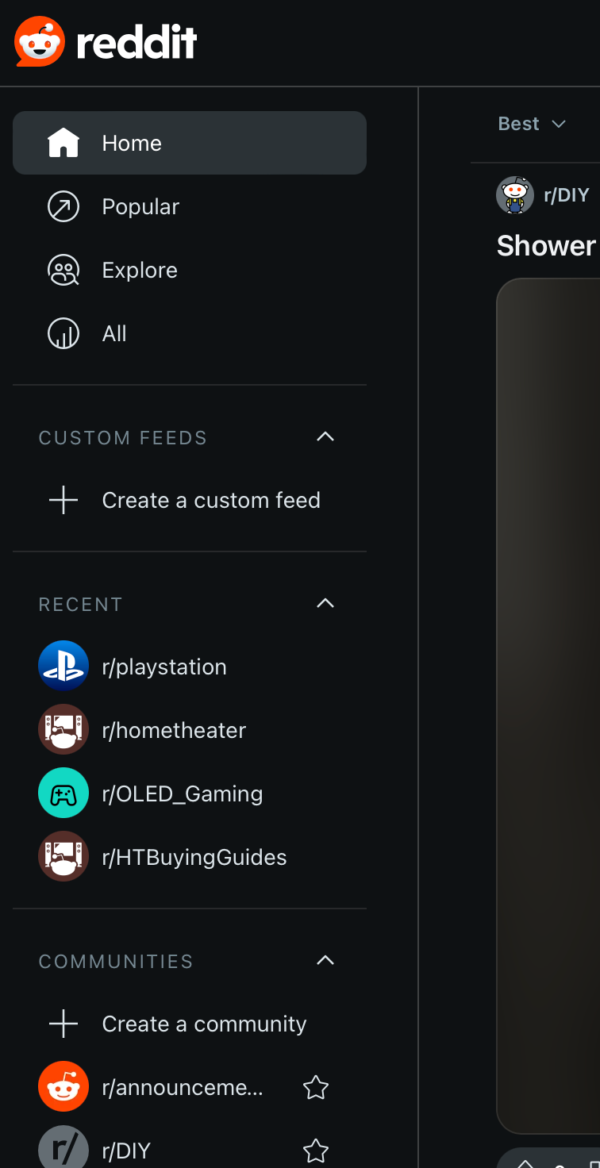Click the Reddit logo in the header
Viewport: 600px width, 1168px height.
pos(106,42)
